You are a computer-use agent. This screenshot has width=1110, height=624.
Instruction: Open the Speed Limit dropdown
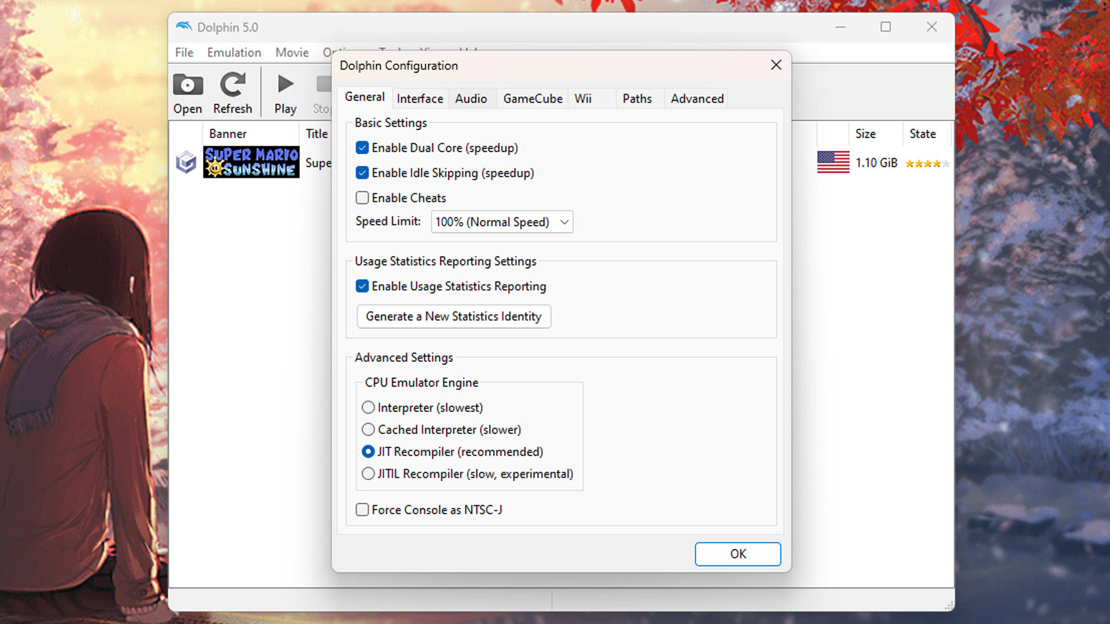(x=502, y=222)
